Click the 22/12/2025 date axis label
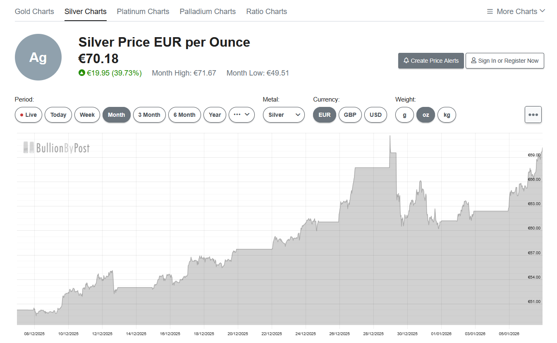Image resolution: width=557 pixels, height=343 pixels. 272,334
